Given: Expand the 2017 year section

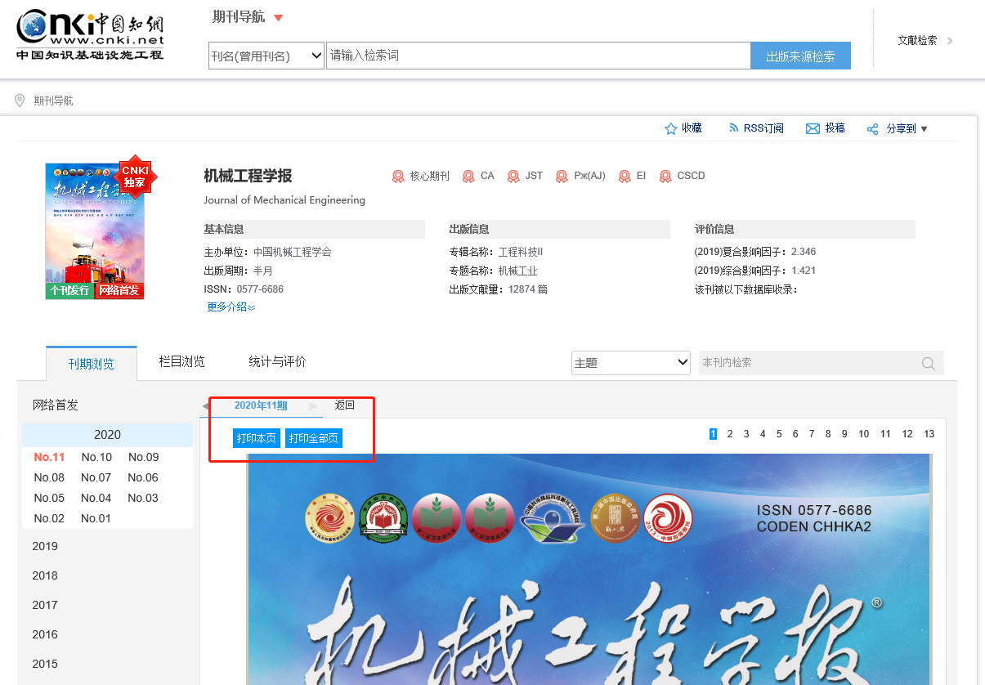Looking at the screenshot, I should [x=45, y=605].
